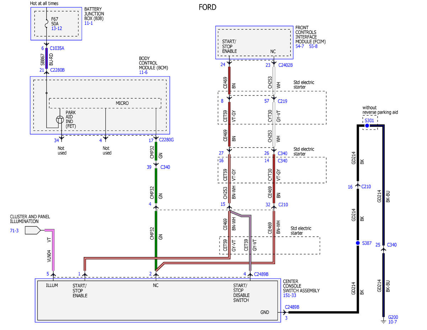Screen dimensions: 427x330
Task: Click the C2489B label above pin 3
Action: 292,307
